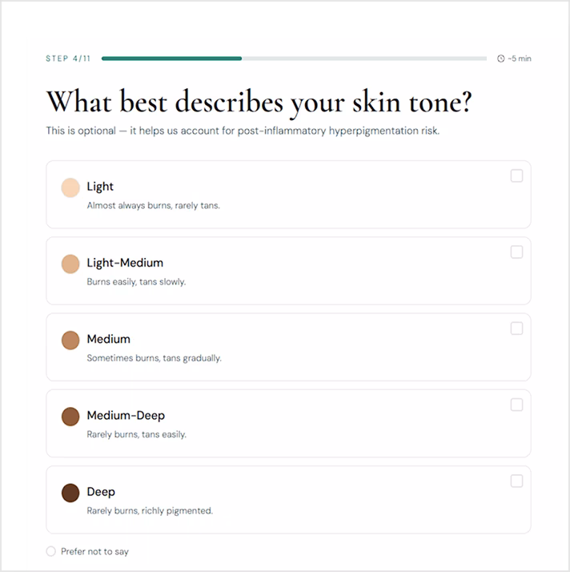Click the Medium color swatch
This screenshot has width=570, height=572.
coord(70,340)
